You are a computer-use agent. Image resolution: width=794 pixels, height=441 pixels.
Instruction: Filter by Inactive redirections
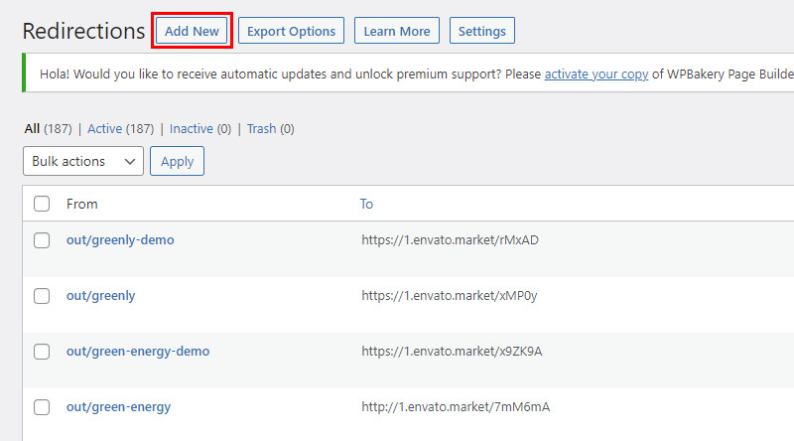click(x=191, y=129)
